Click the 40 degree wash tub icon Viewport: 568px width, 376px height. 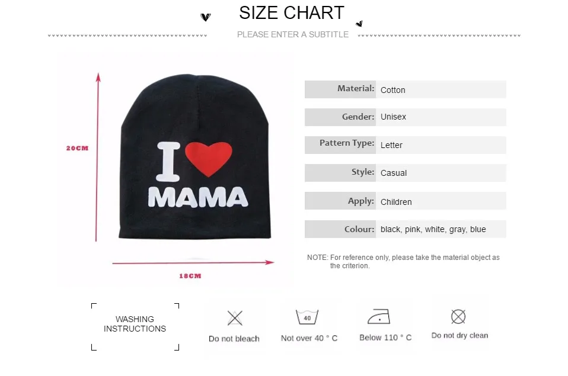(307, 317)
